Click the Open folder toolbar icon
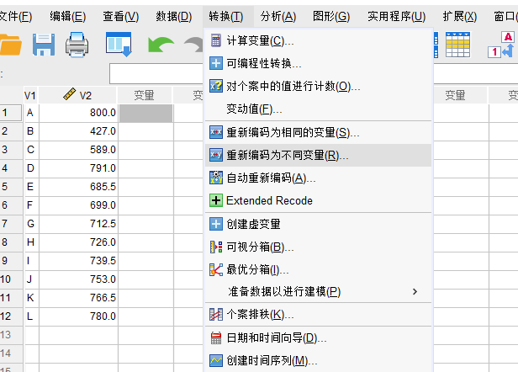 10,45
